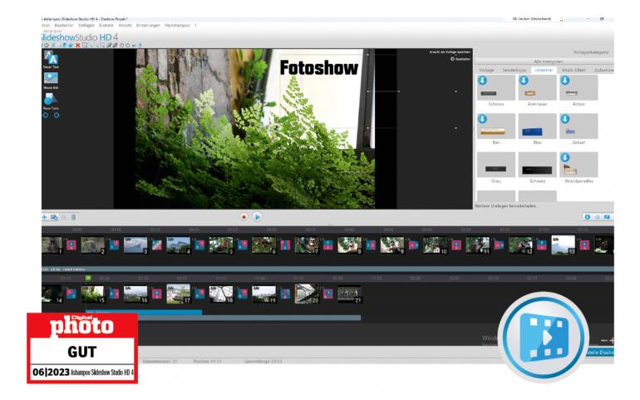Viewport: 640px width, 400px height.
Task: Click the red X delete toolbar icon
Action: click(77, 46)
